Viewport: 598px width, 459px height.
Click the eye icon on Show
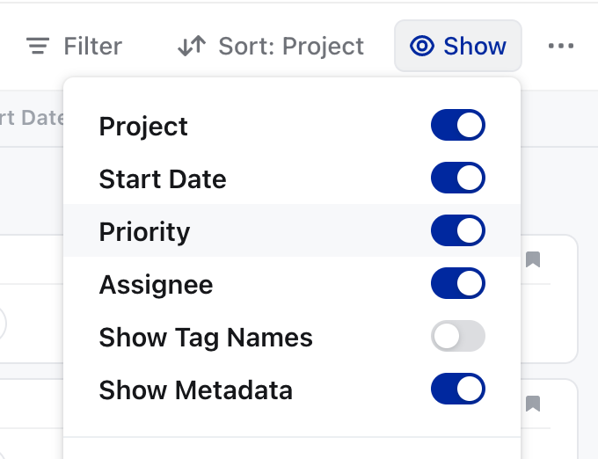[422, 46]
